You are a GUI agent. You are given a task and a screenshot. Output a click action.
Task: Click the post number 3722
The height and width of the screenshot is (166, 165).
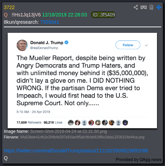click(x=9, y=7)
